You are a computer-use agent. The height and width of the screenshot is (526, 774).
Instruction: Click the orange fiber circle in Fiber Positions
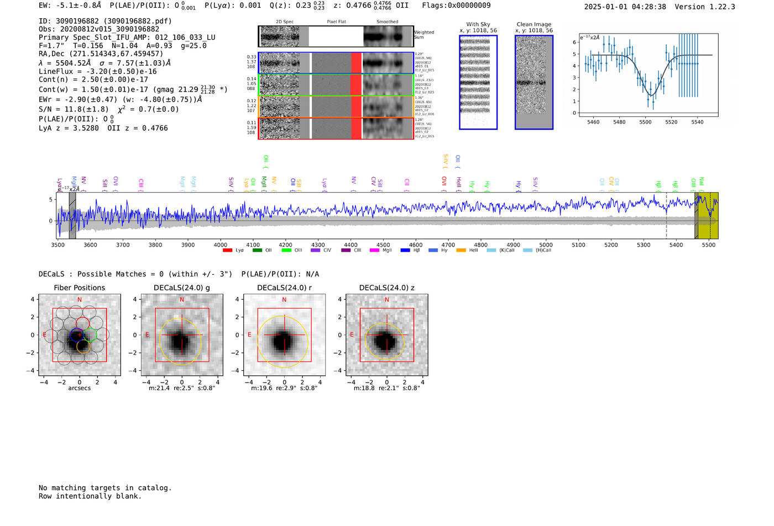point(83,347)
